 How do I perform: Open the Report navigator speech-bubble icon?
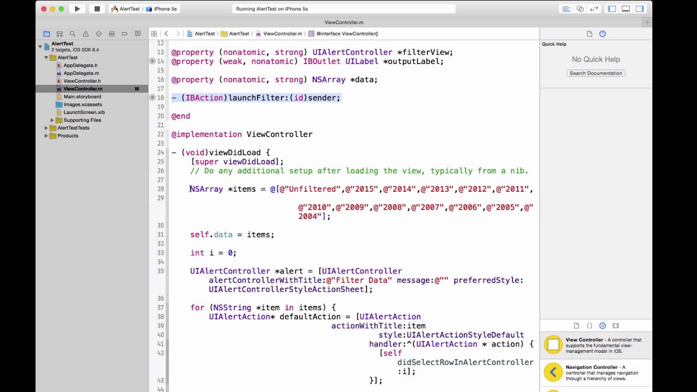(138, 34)
